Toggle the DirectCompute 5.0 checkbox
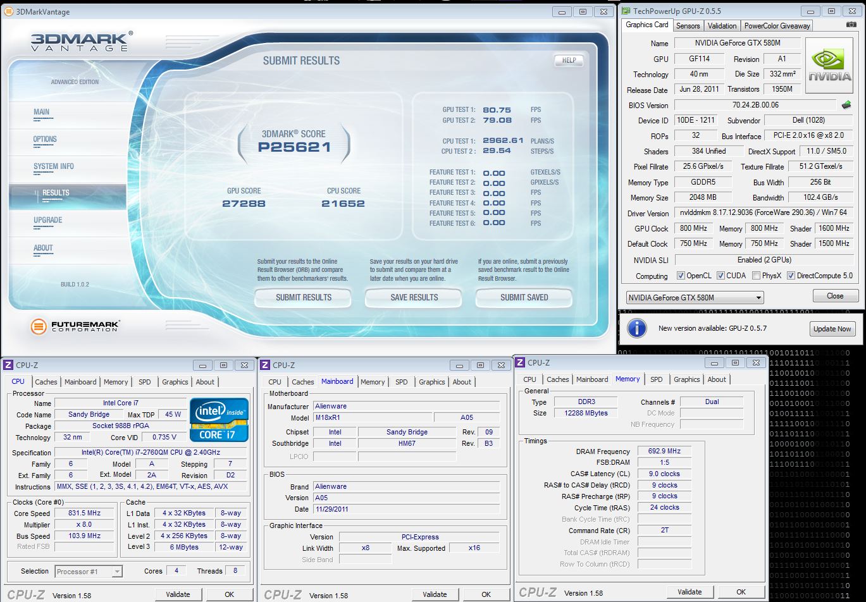 click(791, 276)
